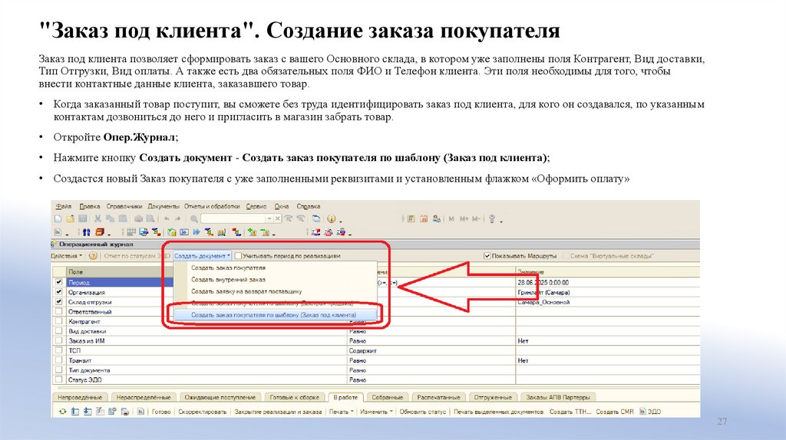Click the Save diskette toolbar icon

click(x=83, y=218)
